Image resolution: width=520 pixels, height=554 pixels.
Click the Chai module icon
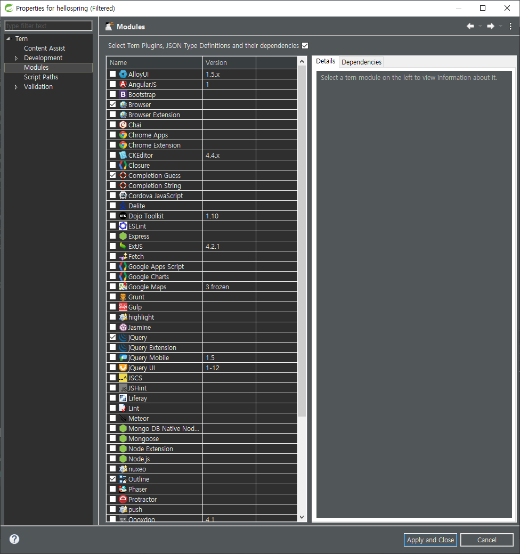click(123, 125)
